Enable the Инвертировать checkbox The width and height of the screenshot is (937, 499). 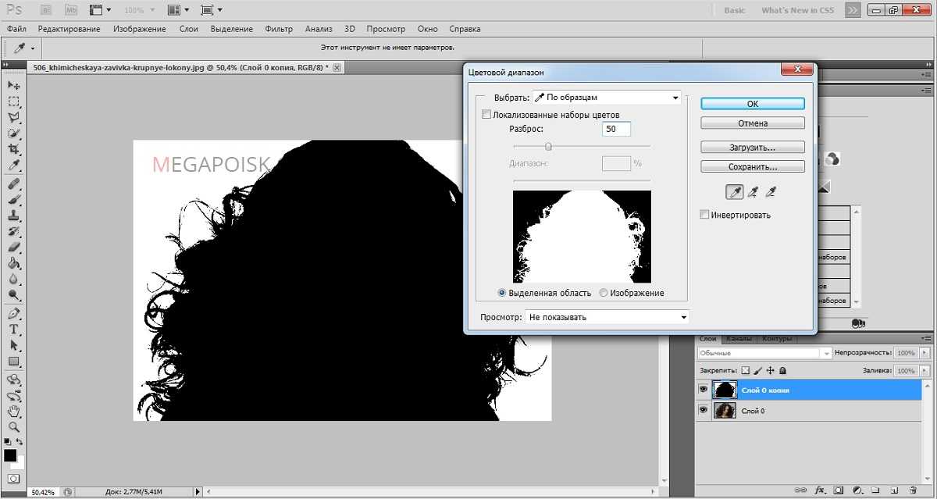[705, 215]
